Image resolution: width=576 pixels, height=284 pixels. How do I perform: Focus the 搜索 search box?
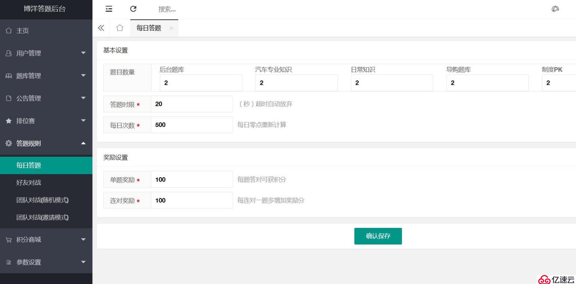click(x=167, y=9)
